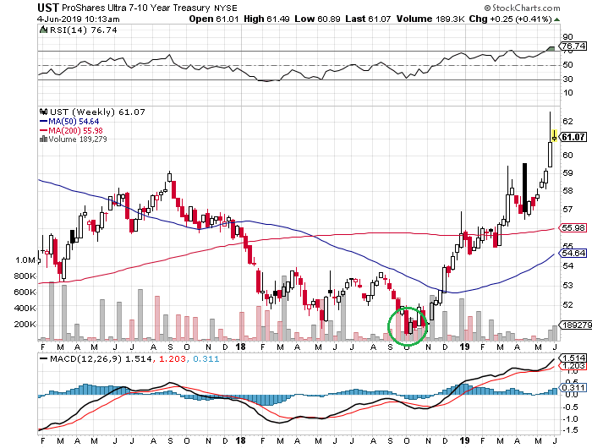Click the RSI(14) 76.74 legend label
The height and width of the screenshot is (448, 592).
point(84,30)
